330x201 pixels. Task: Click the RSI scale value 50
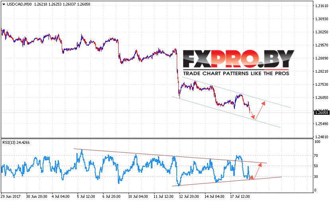(316, 166)
